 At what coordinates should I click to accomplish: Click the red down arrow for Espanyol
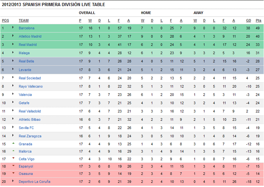13,166
